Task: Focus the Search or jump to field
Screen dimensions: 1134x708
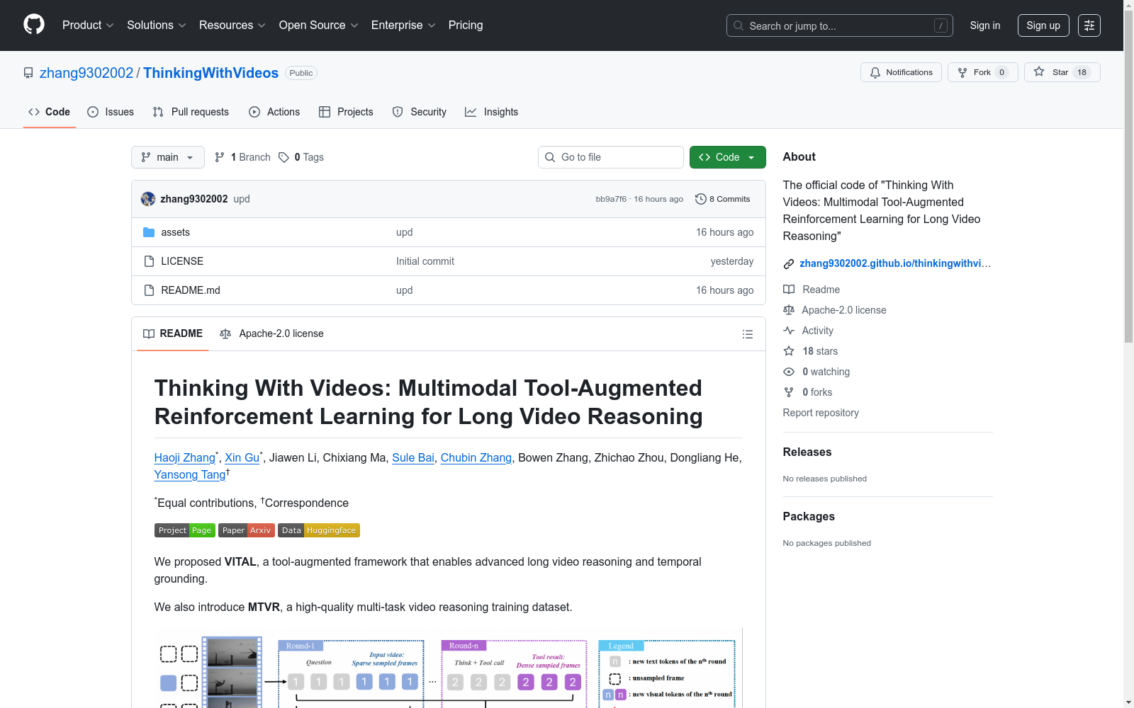Action: [x=840, y=25]
